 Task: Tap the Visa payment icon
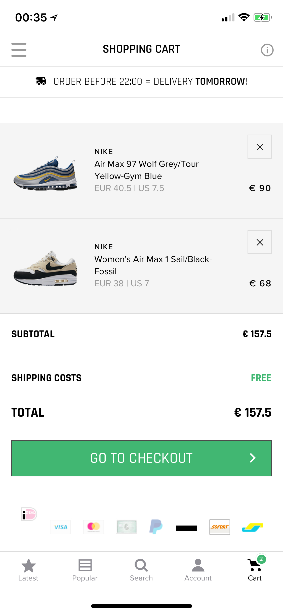(60, 527)
